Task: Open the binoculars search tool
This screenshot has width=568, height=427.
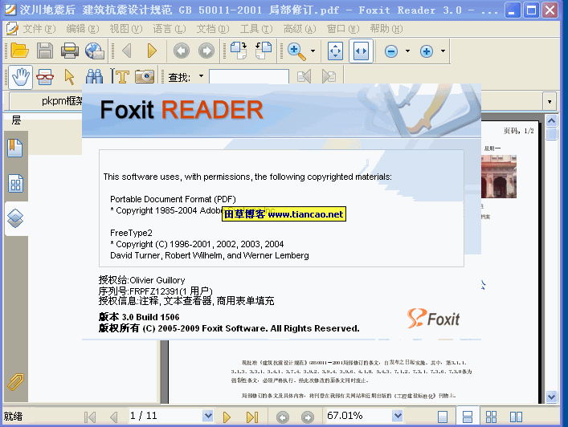Action: pos(94,77)
